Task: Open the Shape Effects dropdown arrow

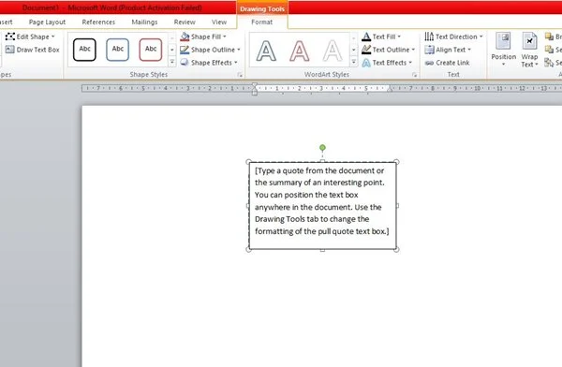Action: tap(235, 63)
